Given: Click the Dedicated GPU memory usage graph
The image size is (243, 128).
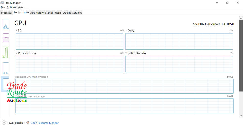Looking at the screenshot, I should [x=124, y=86].
